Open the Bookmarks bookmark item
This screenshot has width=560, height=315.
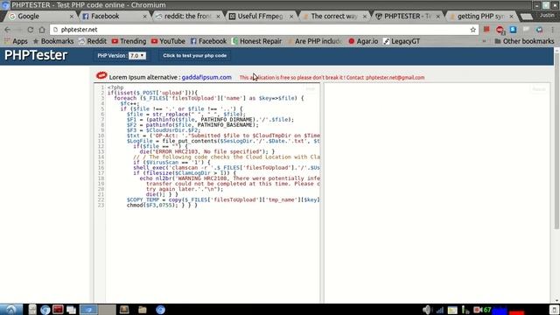coord(53,41)
